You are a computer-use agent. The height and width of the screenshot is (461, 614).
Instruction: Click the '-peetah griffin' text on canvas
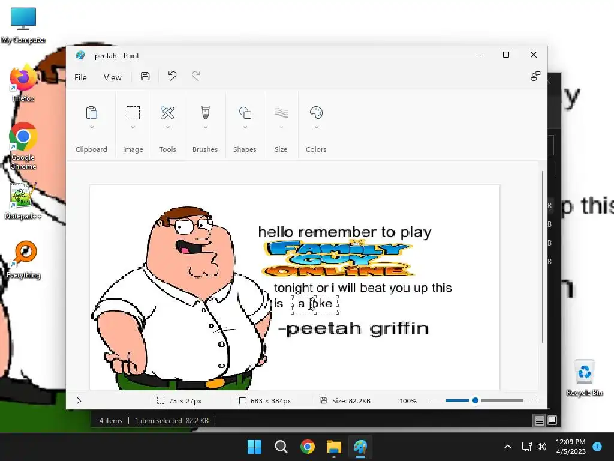pyautogui.click(x=353, y=328)
